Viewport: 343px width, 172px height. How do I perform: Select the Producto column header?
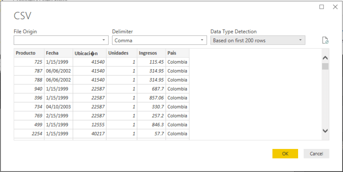click(x=29, y=53)
